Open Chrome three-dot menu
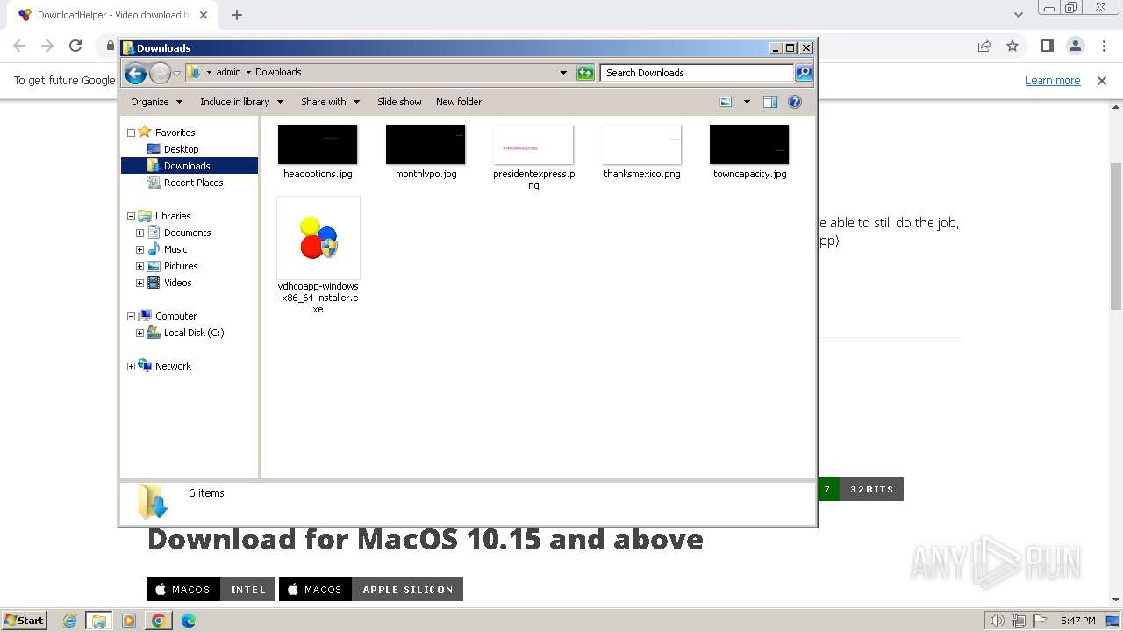Screen dimensions: 1123x632 point(1103,46)
